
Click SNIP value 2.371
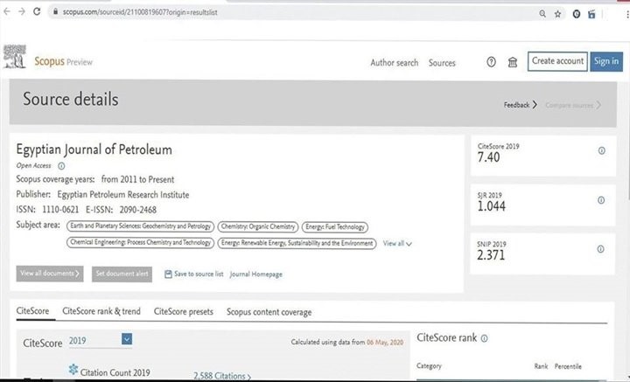click(491, 255)
